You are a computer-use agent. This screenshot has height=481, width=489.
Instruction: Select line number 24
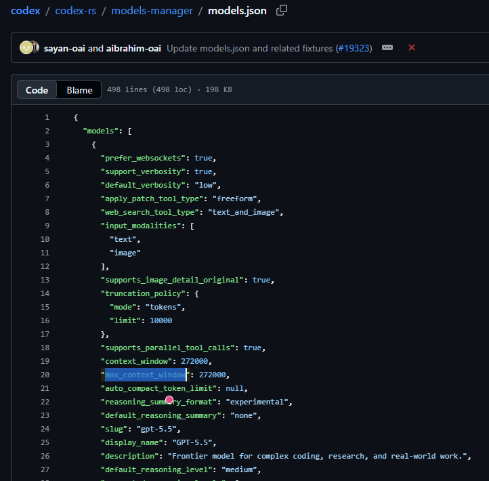(45, 429)
